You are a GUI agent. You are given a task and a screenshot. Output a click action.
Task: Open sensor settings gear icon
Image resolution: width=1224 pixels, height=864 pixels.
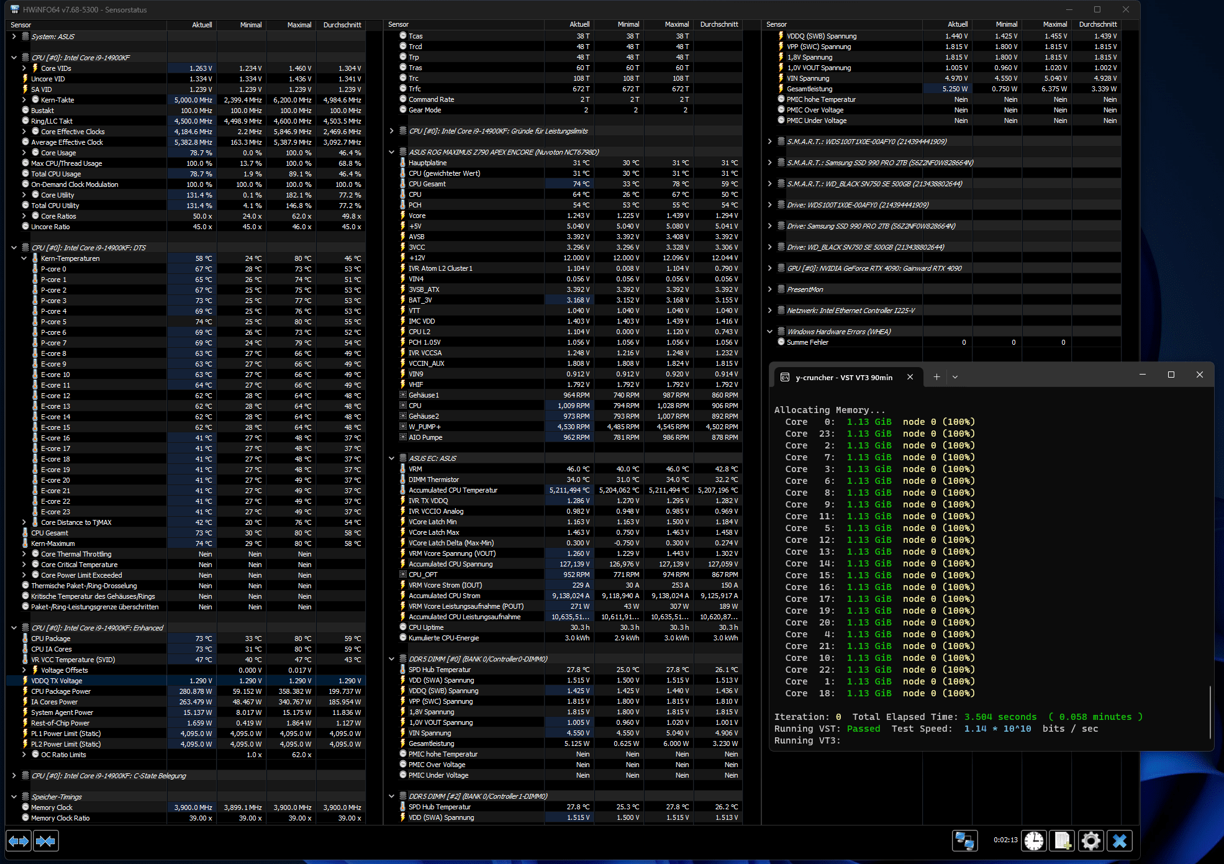click(x=1090, y=840)
